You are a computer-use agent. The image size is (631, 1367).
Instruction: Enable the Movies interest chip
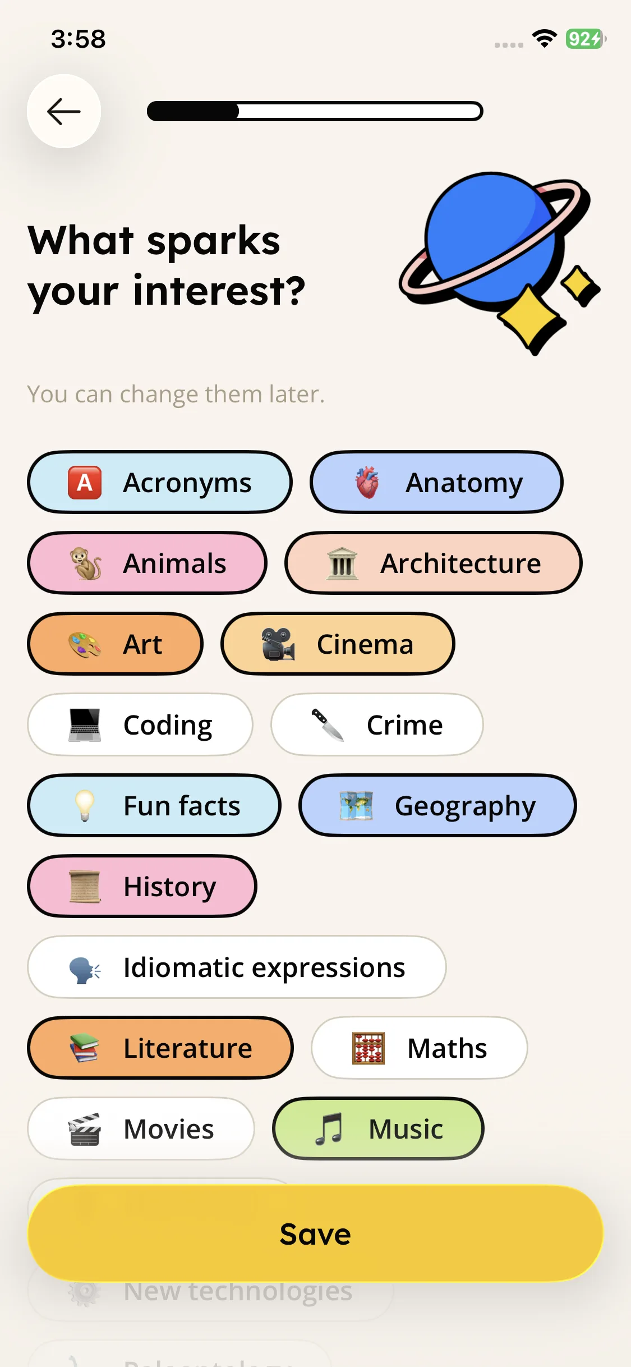point(141,1129)
